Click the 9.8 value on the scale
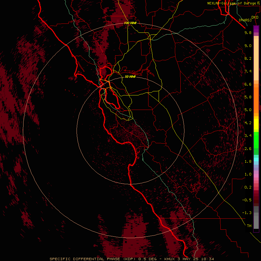This screenshot has width=261, height=261. 248,32
